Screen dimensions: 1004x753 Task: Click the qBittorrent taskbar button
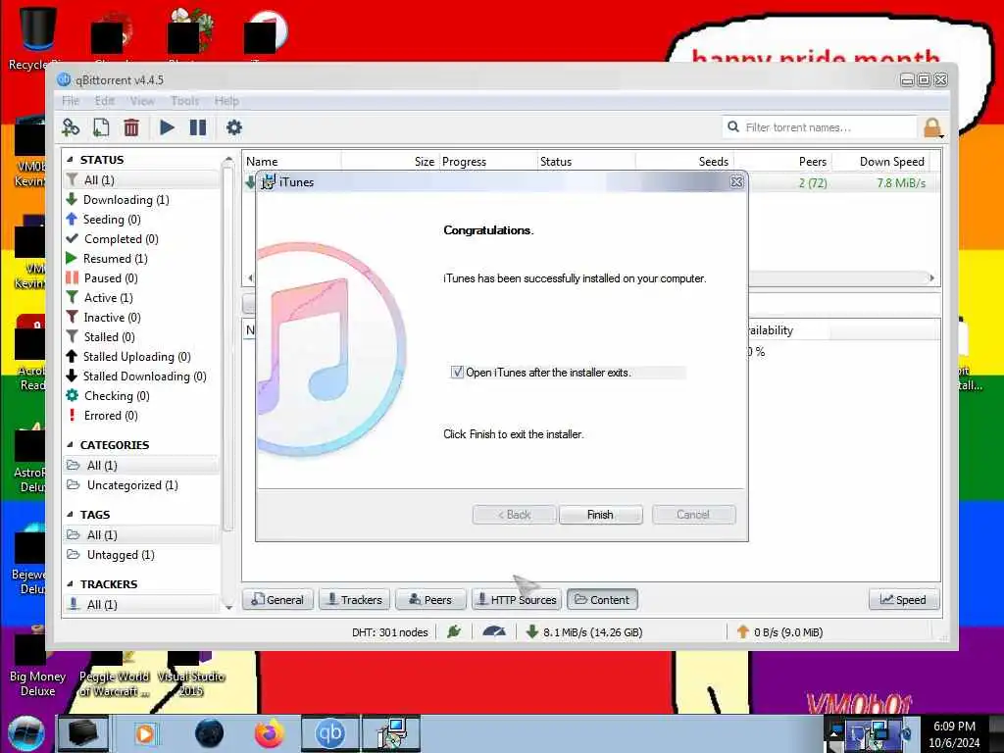point(329,733)
